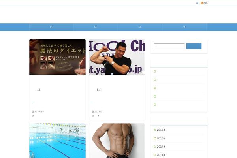Open the muscular abs torso post thumbnail

pyautogui.click(x=117, y=141)
